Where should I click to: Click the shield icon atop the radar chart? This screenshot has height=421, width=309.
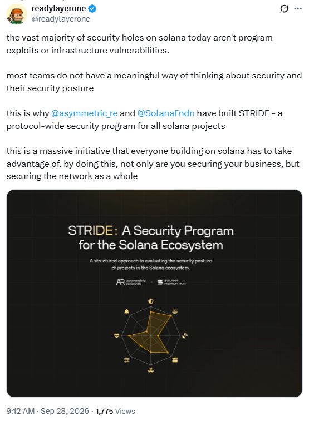[151, 301]
